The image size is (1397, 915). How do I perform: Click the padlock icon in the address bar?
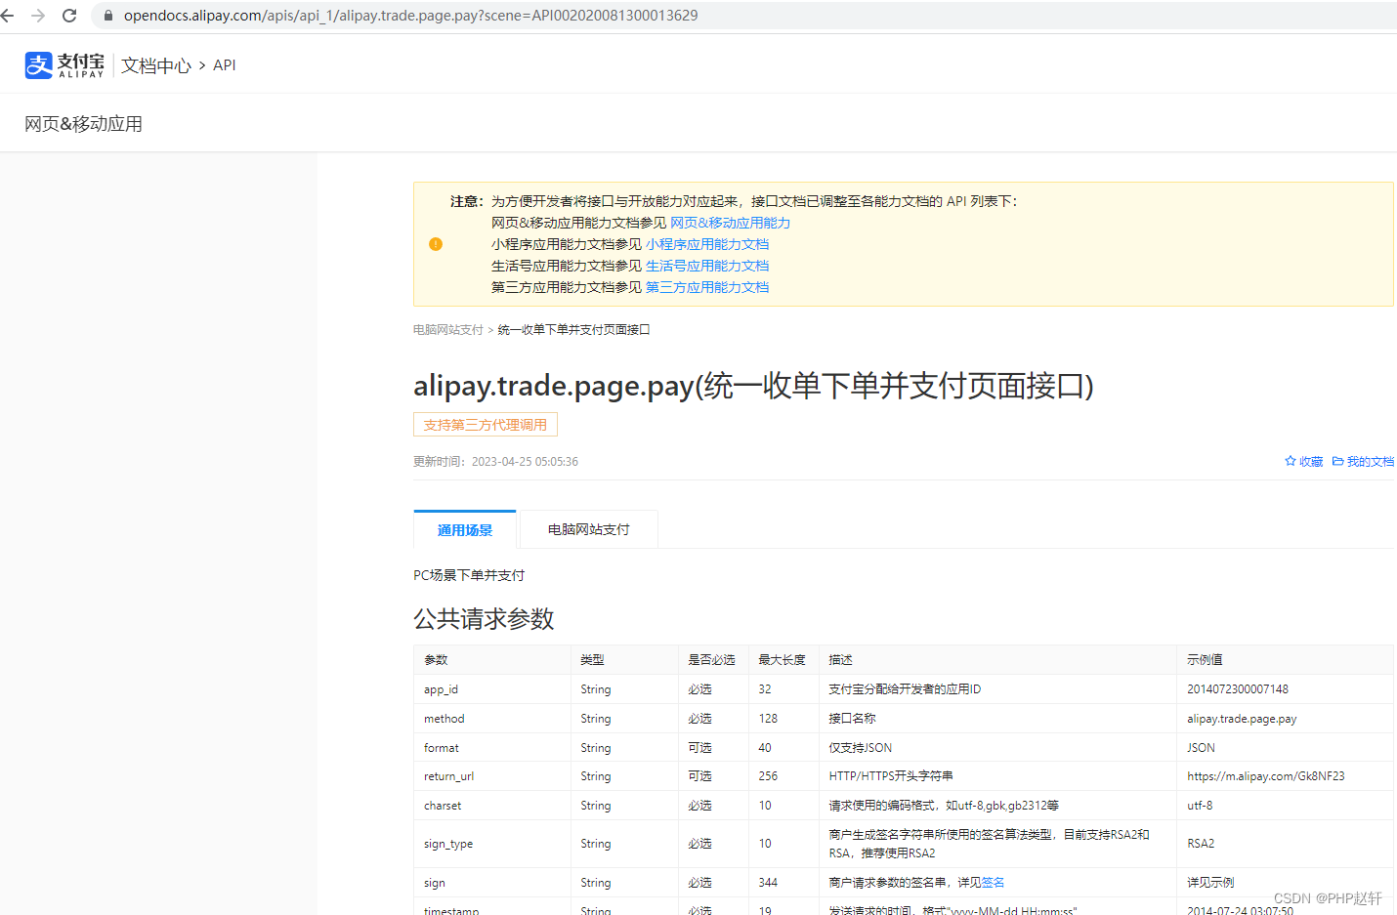[107, 16]
